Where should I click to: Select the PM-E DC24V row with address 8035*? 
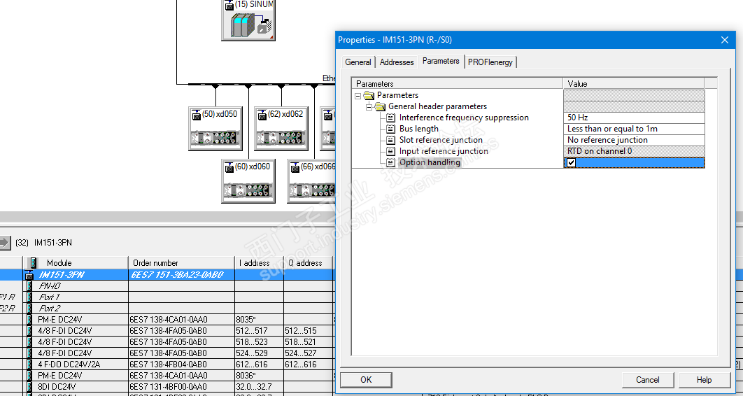(167, 319)
